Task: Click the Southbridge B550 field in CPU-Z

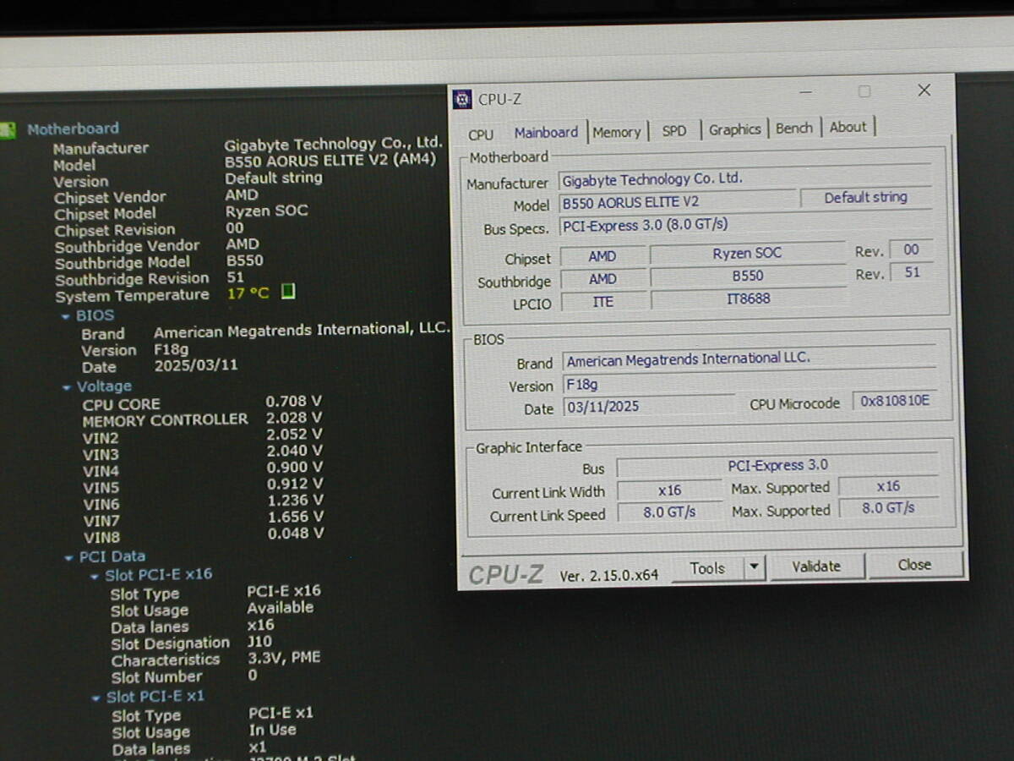Action: click(748, 276)
